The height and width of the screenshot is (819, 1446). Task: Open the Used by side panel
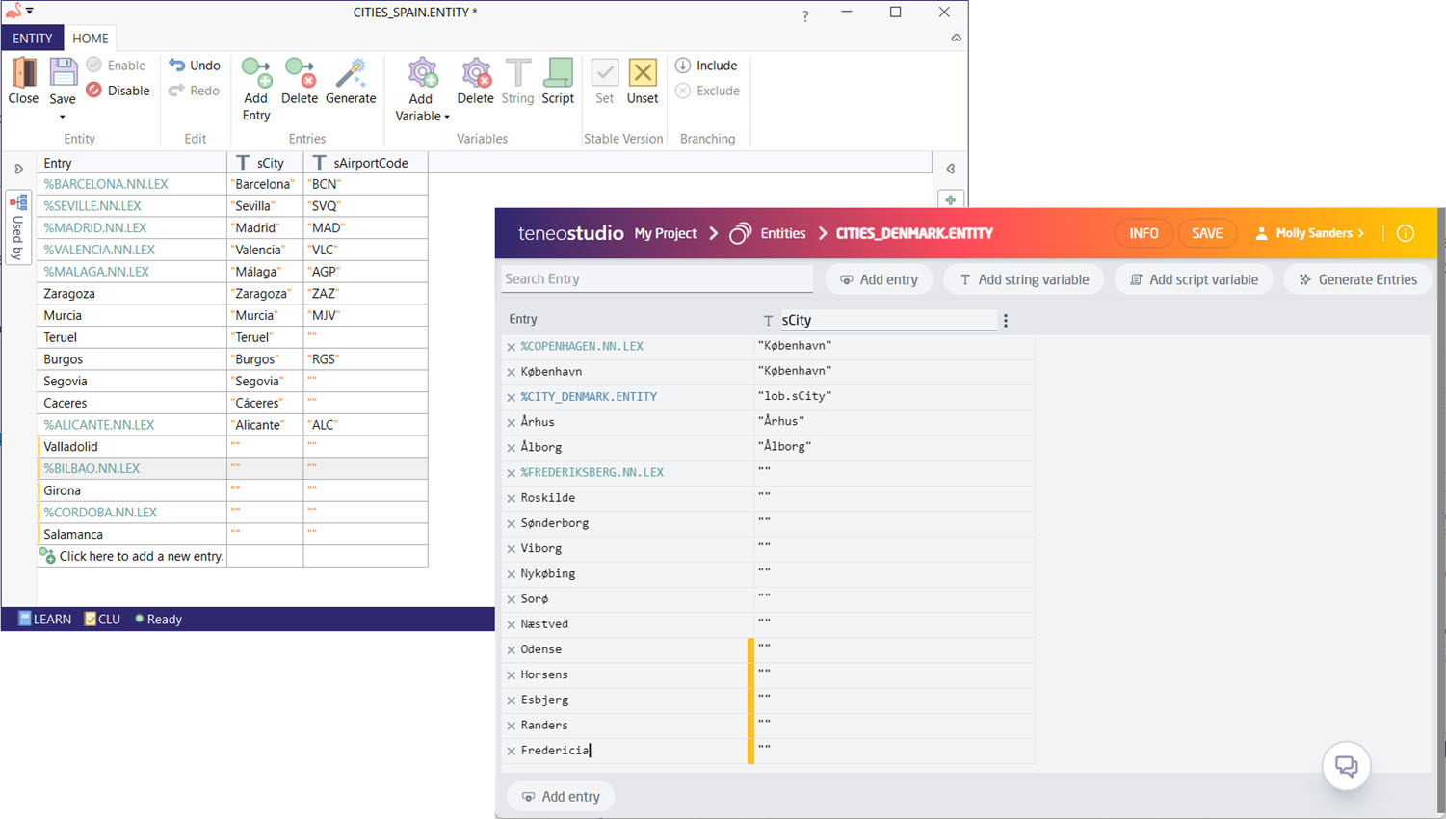point(18,226)
